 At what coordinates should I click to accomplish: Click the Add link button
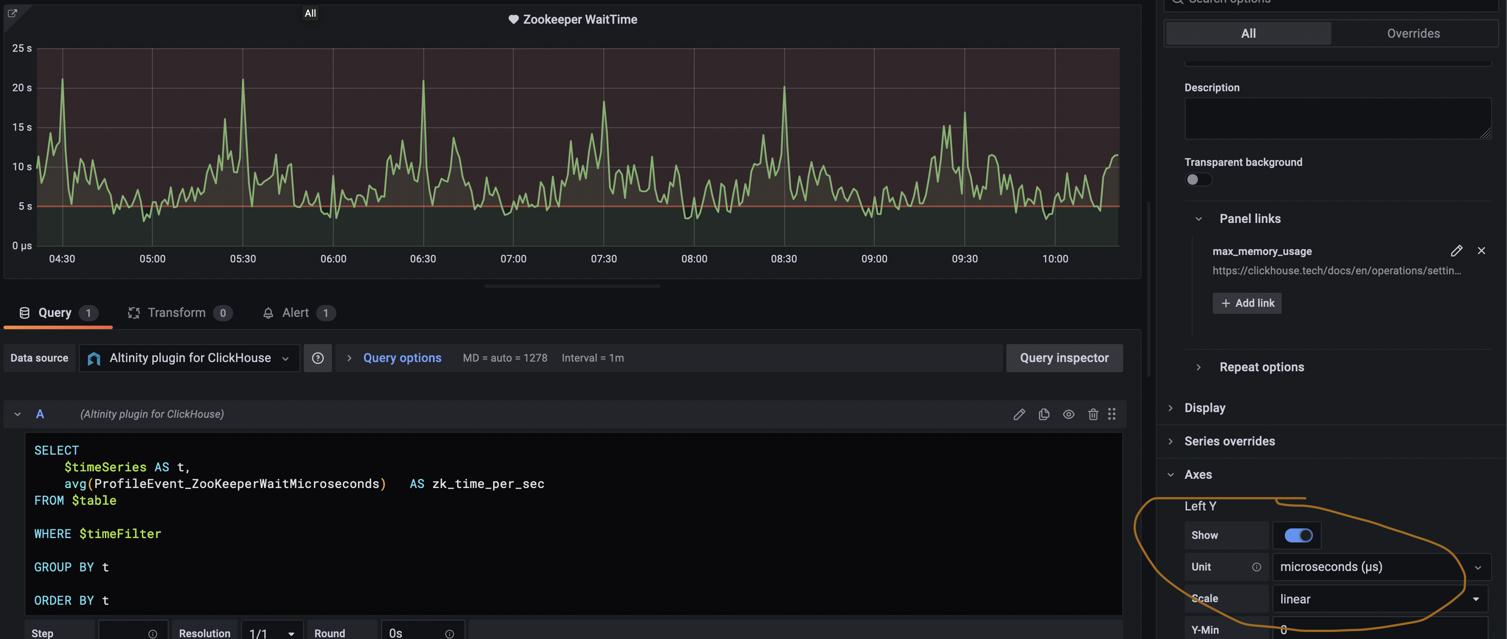1247,303
